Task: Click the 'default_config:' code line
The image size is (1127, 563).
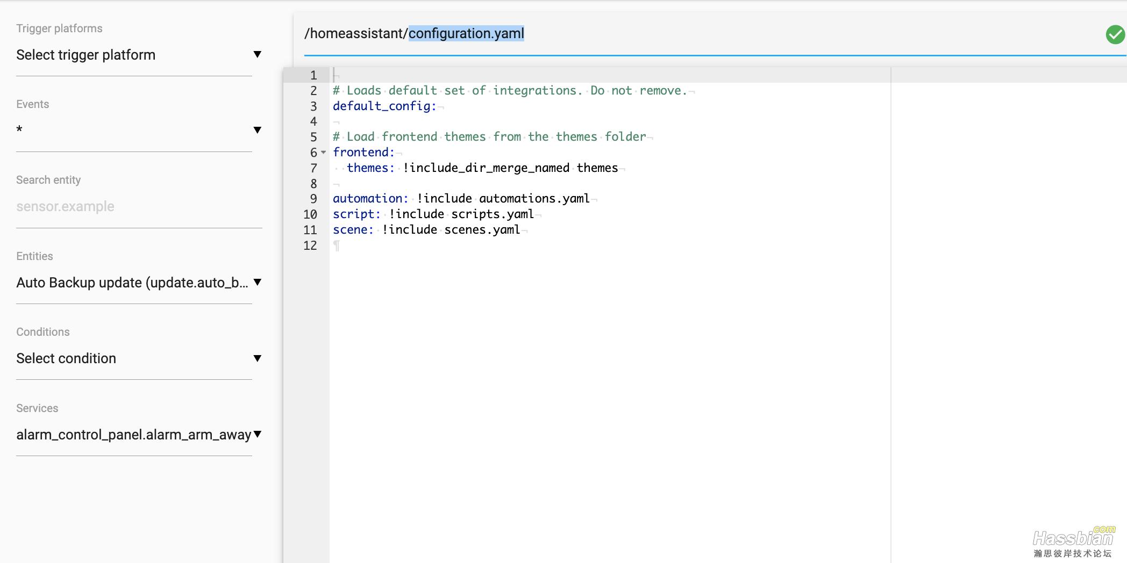Action: 384,106
